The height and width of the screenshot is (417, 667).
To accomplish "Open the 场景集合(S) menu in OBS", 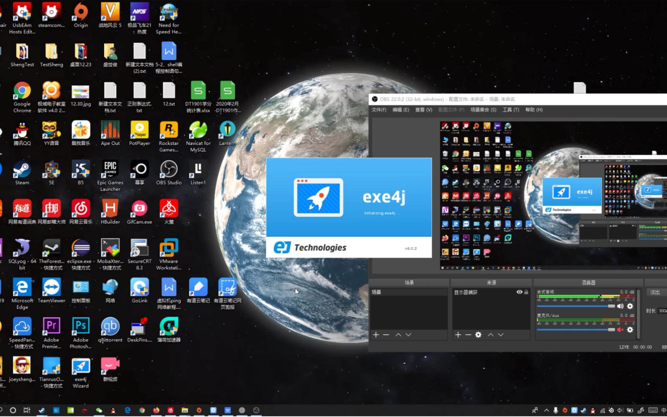I will tap(483, 109).
